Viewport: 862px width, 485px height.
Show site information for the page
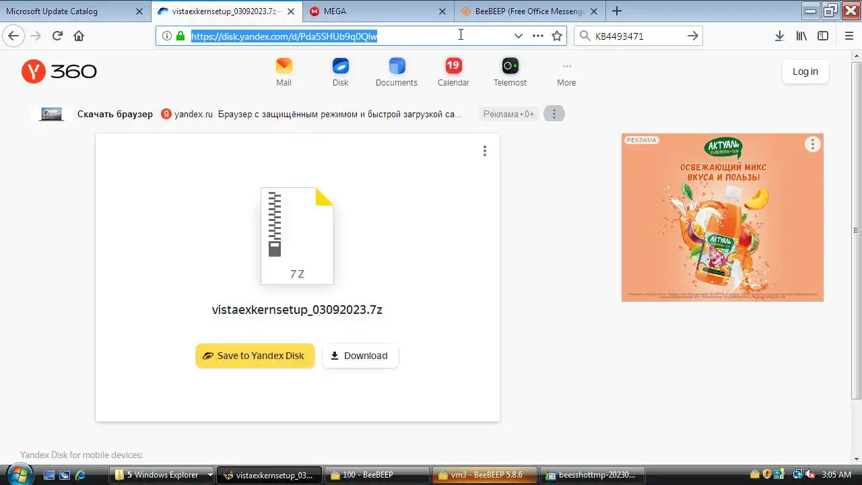[166, 36]
